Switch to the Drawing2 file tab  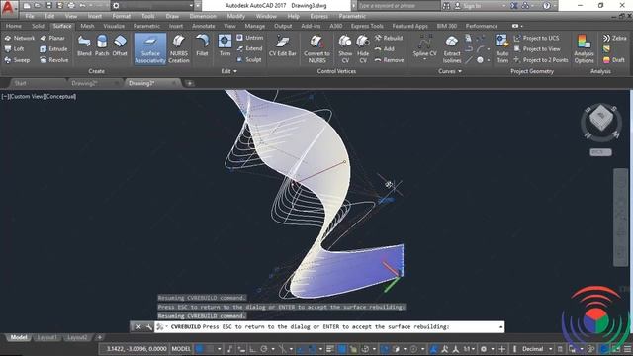84,83
